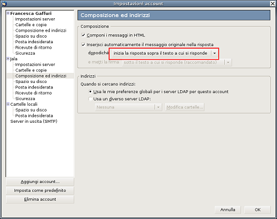Click Annulla to cancel

click(x=228, y=210)
